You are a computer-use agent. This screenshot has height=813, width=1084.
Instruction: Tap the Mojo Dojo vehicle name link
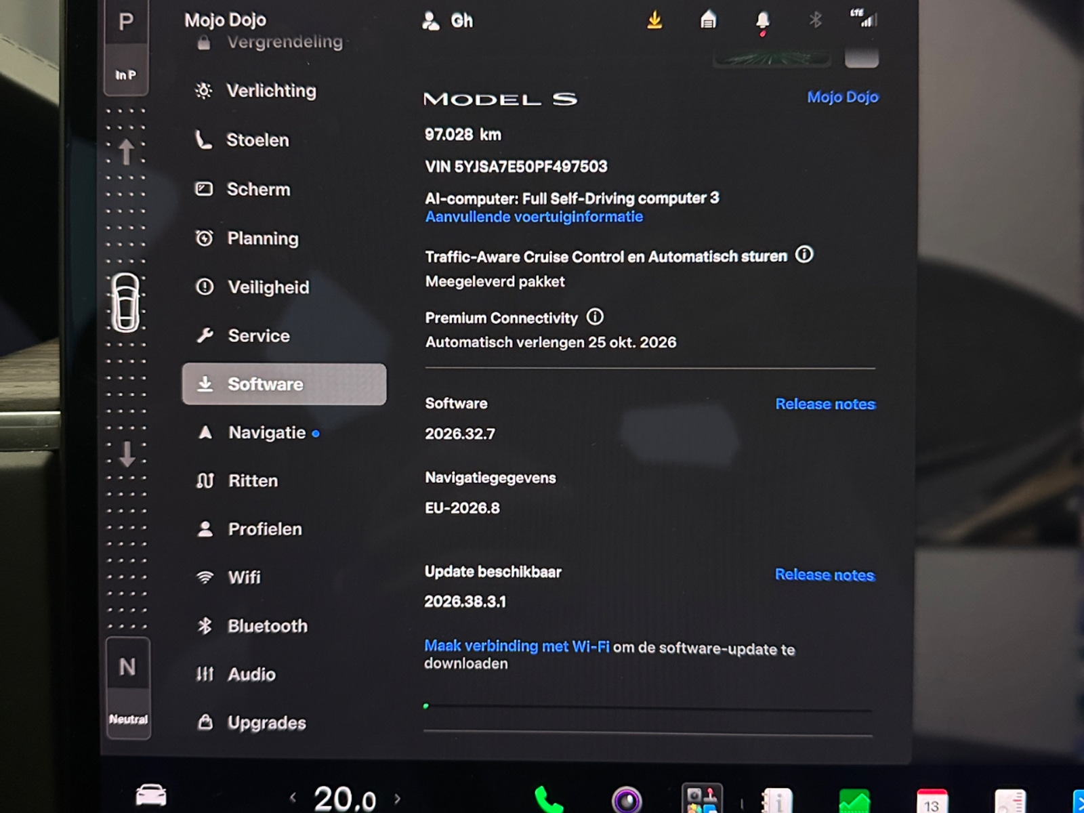pos(843,97)
